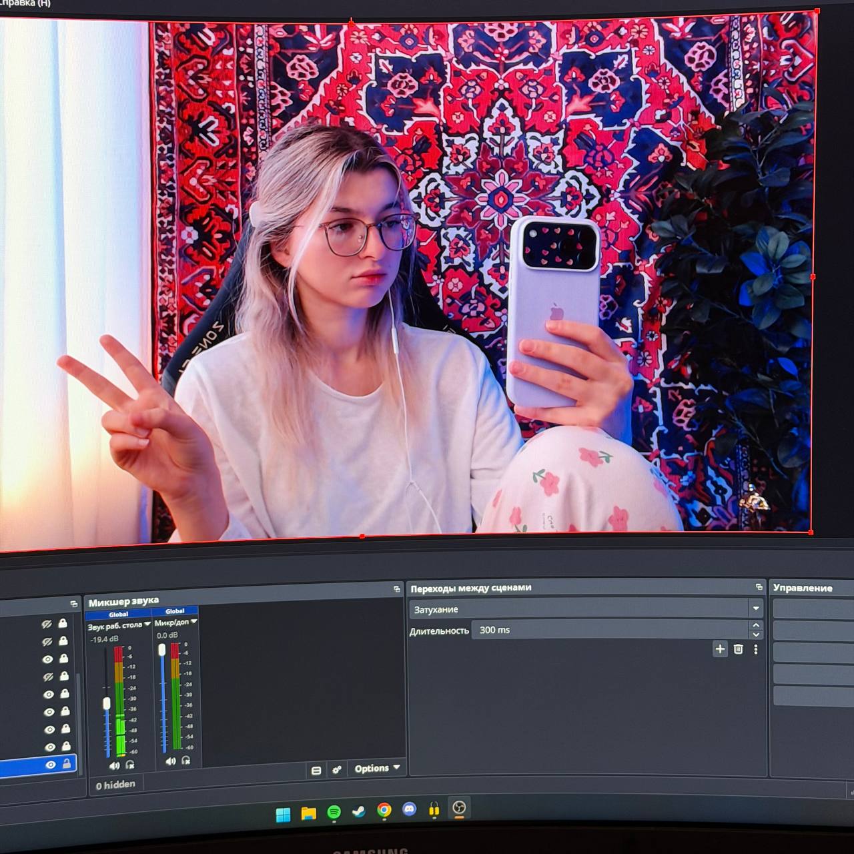The height and width of the screenshot is (854, 854).
Task: Mute the Звук раб. стола audio channel
Action: [x=114, y=765]
